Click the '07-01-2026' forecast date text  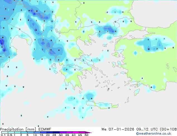[121, 129]
